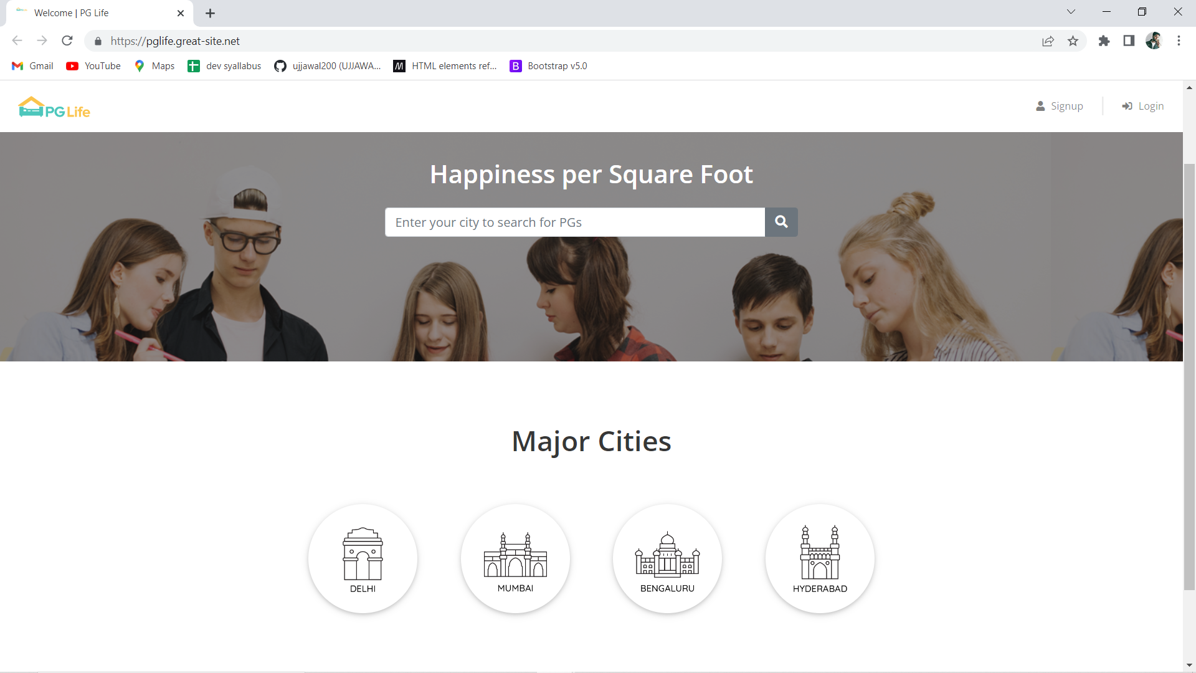Toggle the browser side panel
This screenshot has width=1196, height=673.
(x=1129, y=41)
